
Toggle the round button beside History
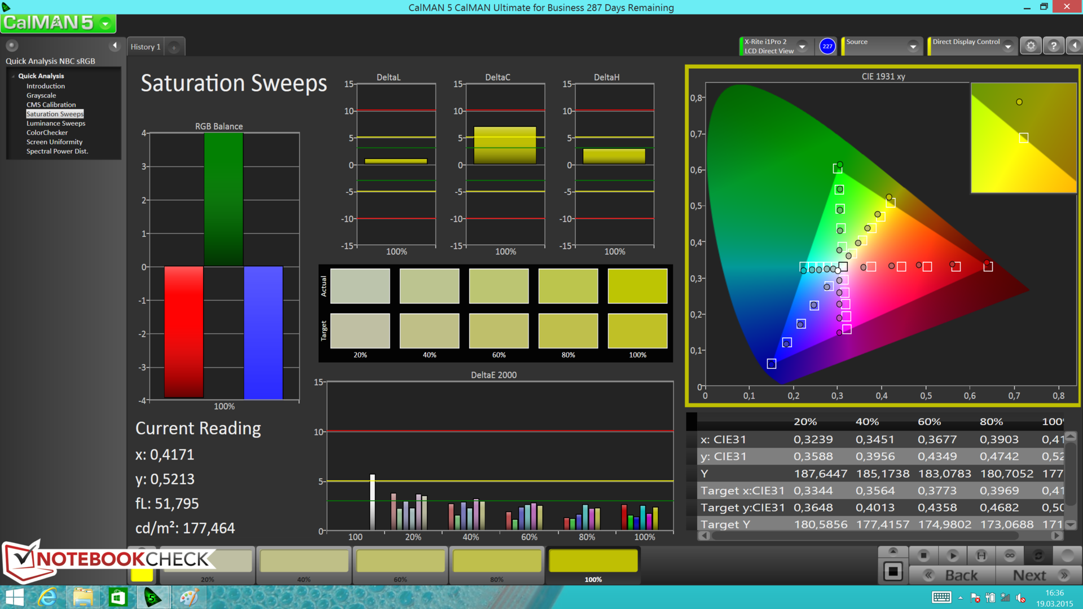(x=174, y=47)
